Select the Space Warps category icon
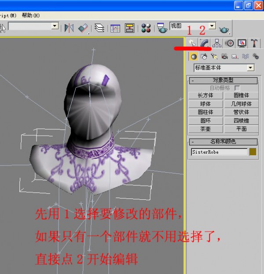Viewport: 264px width, 274px height. click(245, 57)
